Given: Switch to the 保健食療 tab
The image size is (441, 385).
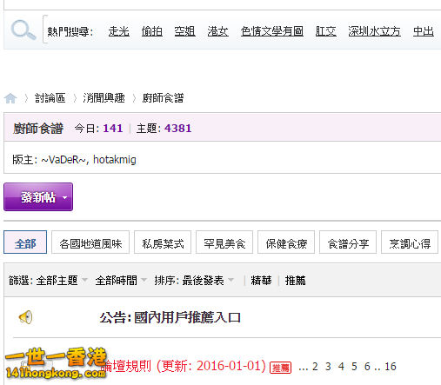Looking at the screenshot, I should point(286,242).
